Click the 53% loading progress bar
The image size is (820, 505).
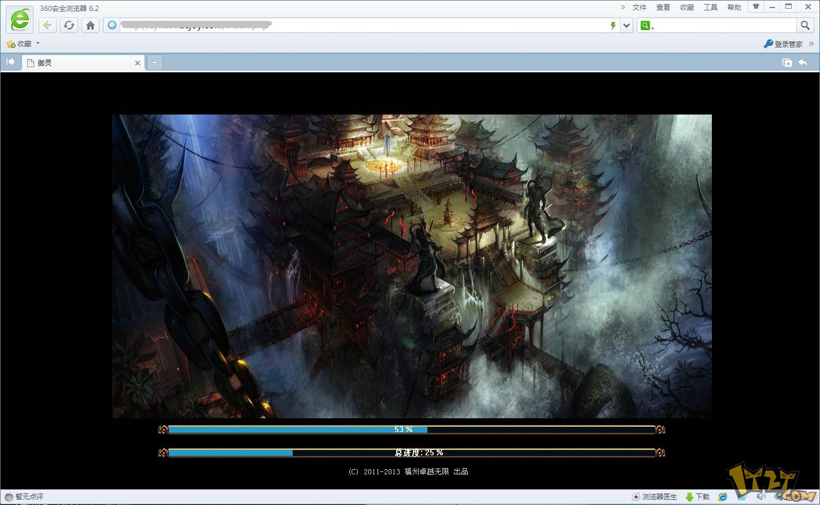coord(412,430)
